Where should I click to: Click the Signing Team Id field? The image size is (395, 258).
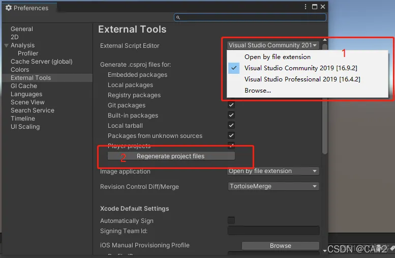(x=274, y=231)
